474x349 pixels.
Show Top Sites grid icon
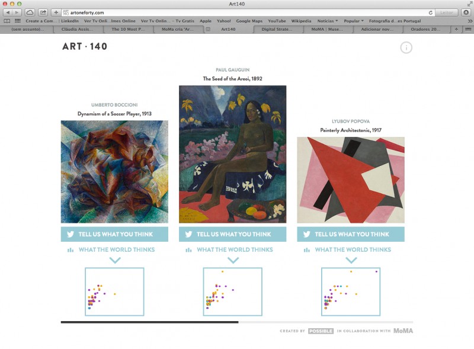(x=18, y=21)
